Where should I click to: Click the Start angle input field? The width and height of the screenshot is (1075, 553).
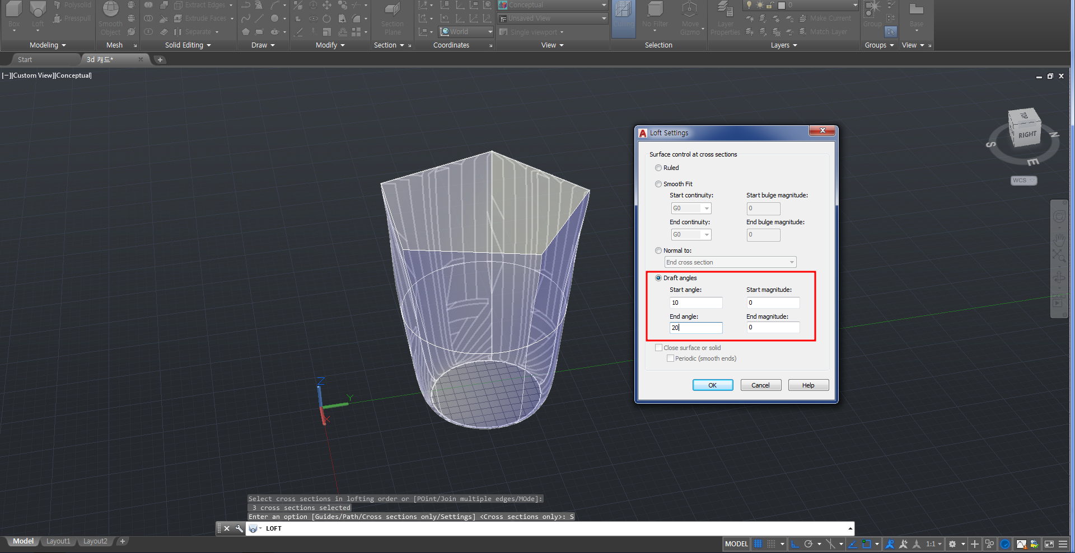696,303
